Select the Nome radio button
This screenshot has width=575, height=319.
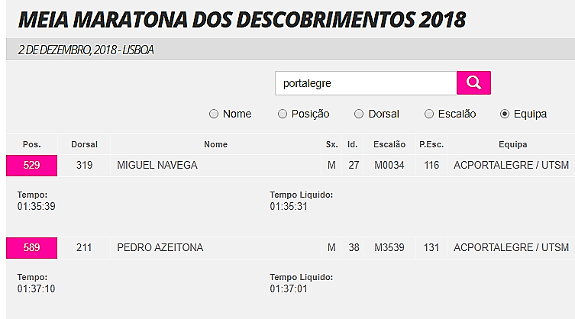click(214, 114)
